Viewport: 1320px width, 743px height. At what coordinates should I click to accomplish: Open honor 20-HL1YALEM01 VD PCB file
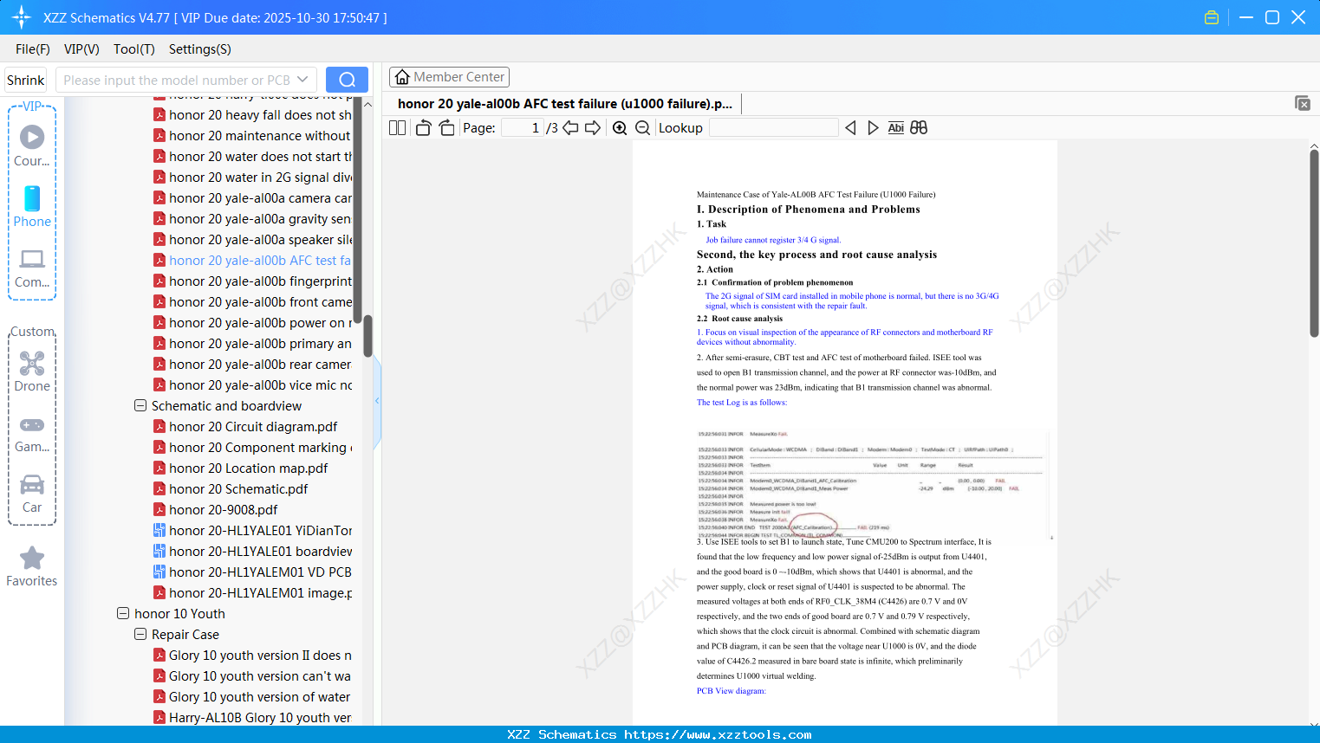point(253,572)
